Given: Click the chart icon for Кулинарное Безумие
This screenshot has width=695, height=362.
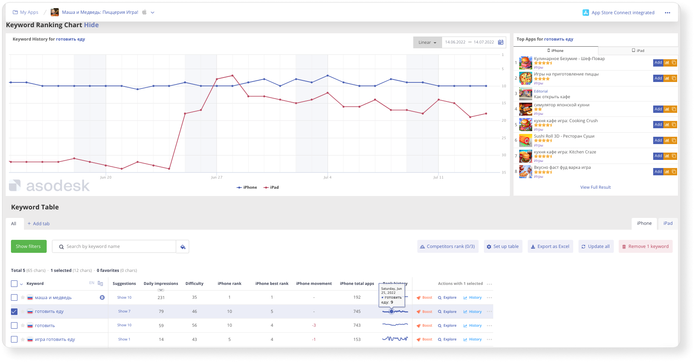Looking at the screenshot, I should click(x=667, y=62).
